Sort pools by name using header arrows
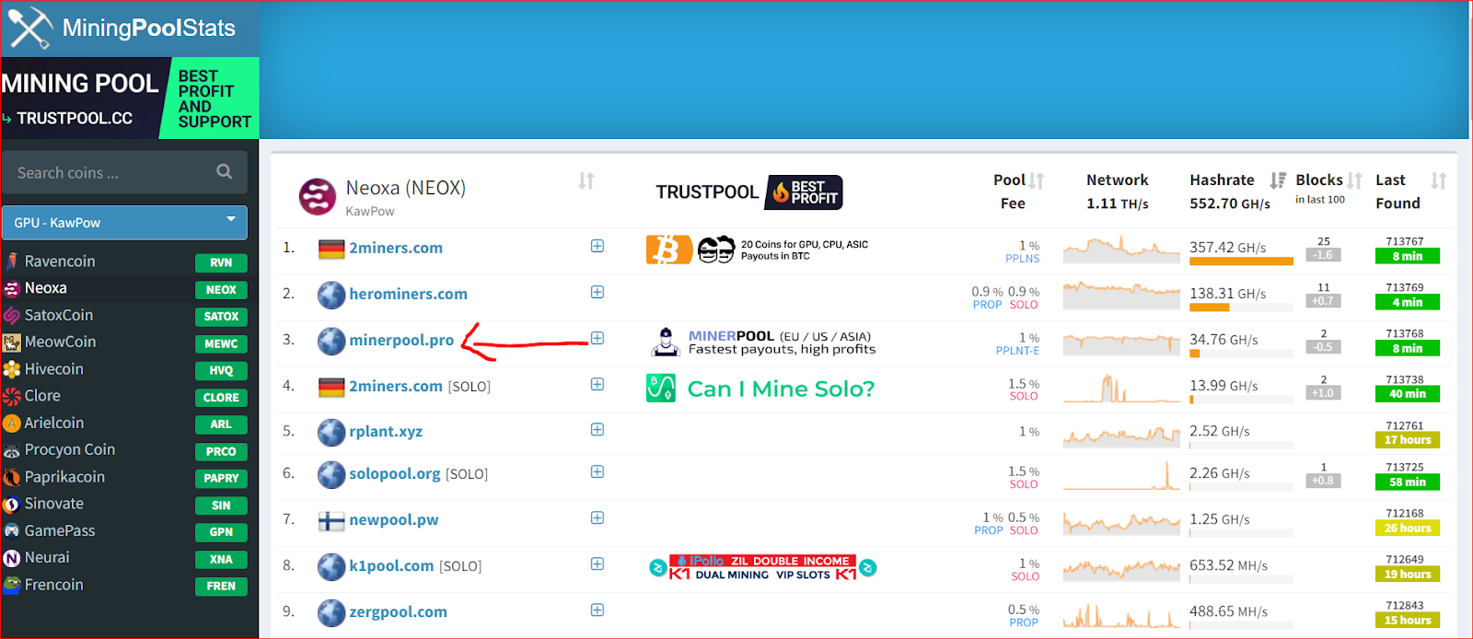This screenshot has height=639, width=1473. [586, 180]
